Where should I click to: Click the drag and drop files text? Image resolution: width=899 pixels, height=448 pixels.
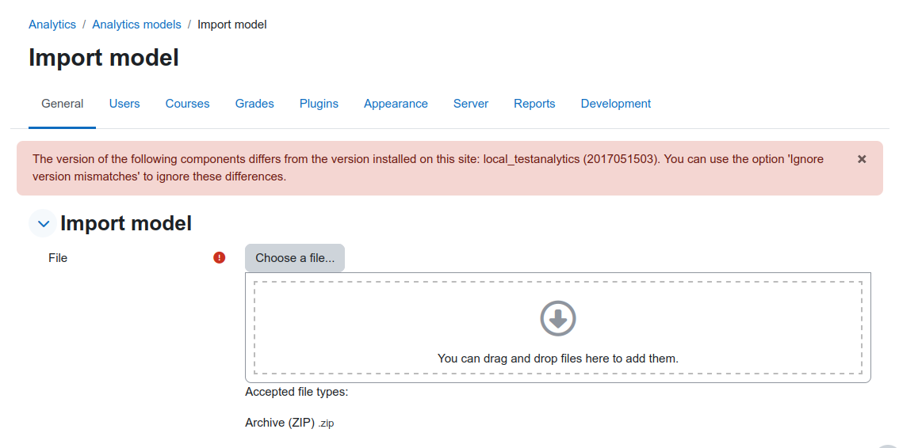(x=558, y=359)
